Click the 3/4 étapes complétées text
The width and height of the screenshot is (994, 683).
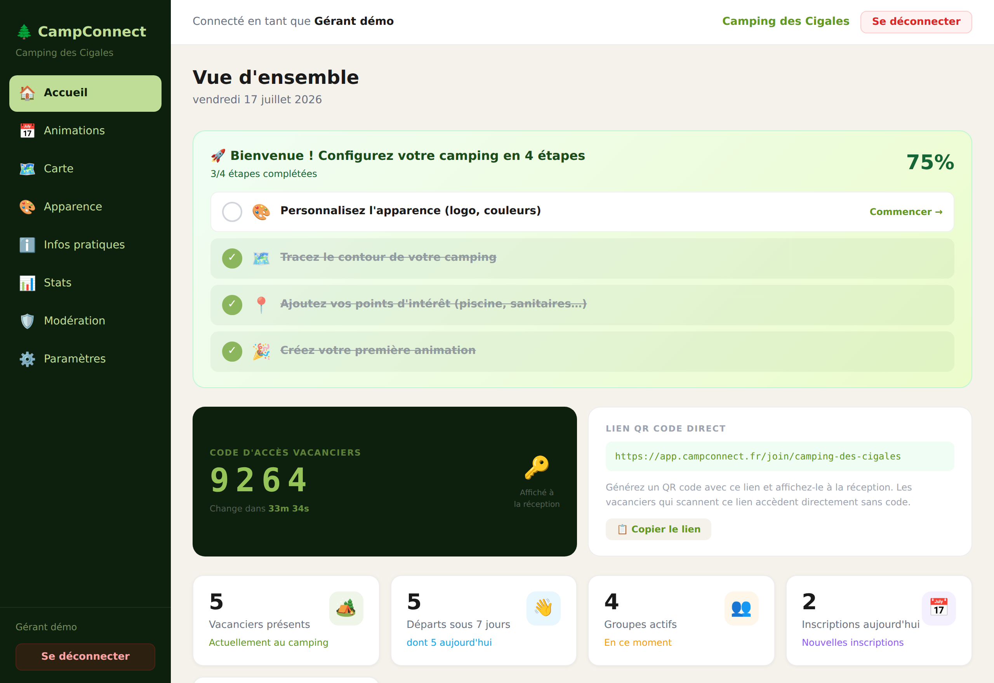click(x=264, y=174)
